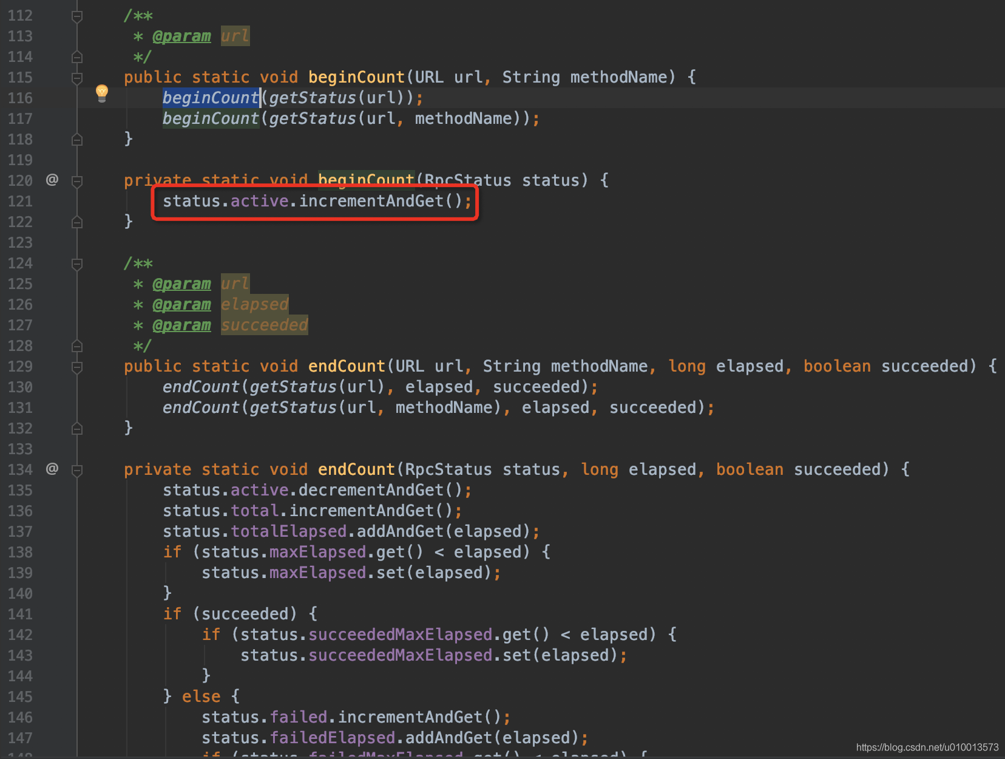Click the url doc parameter on line 113
The image size is (1005, 759).
(235, 36)
